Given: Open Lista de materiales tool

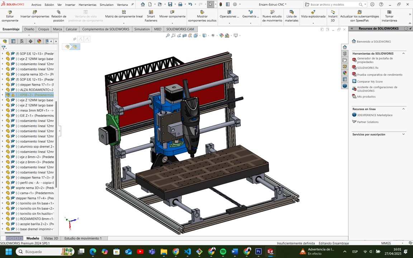Looking at the screenshot, I should coord(291,16).
